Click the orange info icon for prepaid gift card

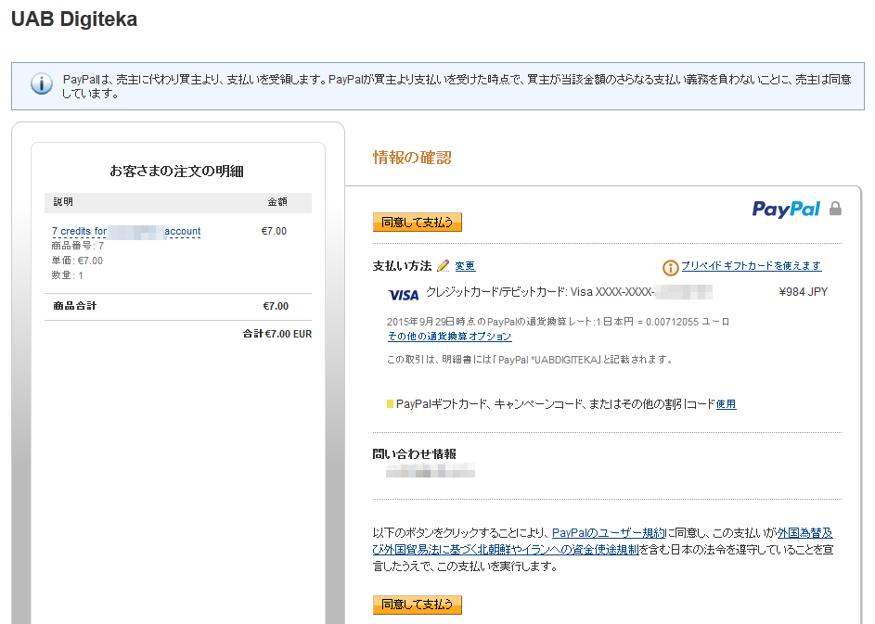pyautogui.click(x=670, y=268)
